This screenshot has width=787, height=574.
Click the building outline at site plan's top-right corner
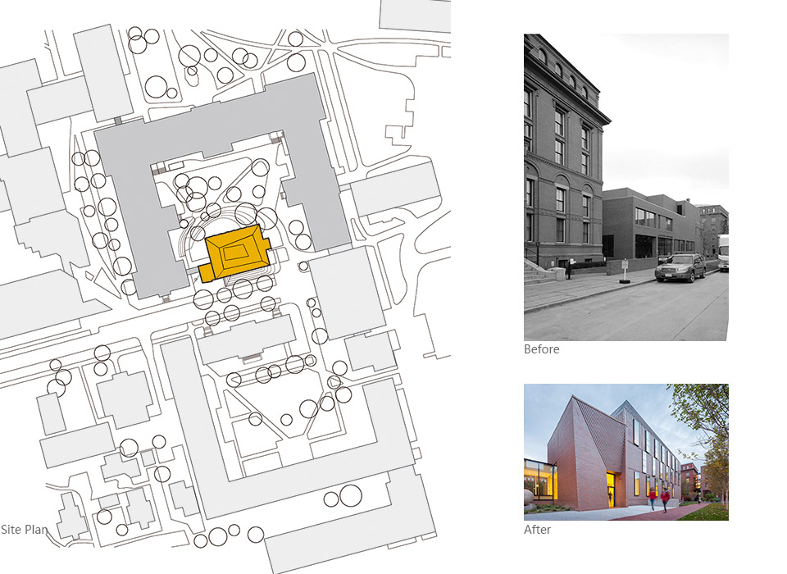click(415, 14)
